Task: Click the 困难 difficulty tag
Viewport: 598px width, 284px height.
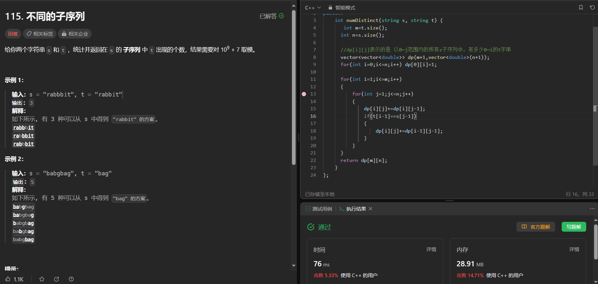Action: (x=13, y=34)
